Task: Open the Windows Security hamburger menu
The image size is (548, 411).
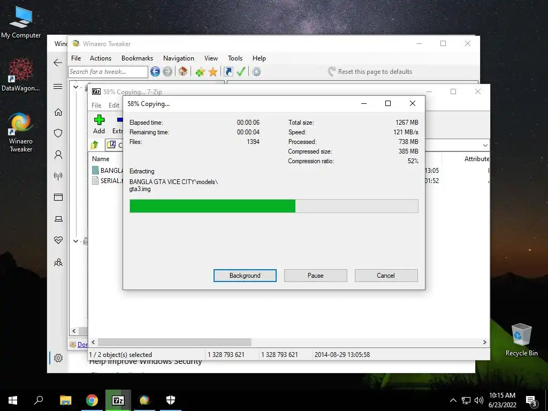Action: [58, 87]
